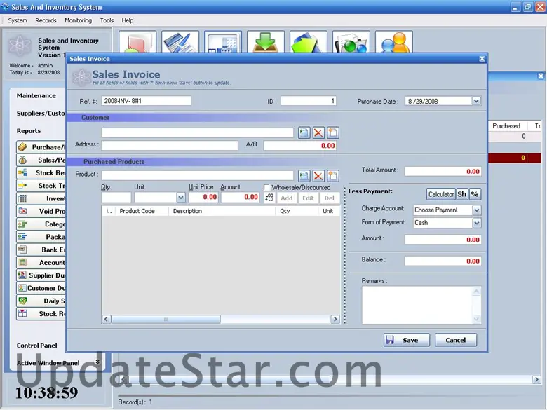Click the Del product button
Viewport: 547px width, 410px height.
(330, 198)
